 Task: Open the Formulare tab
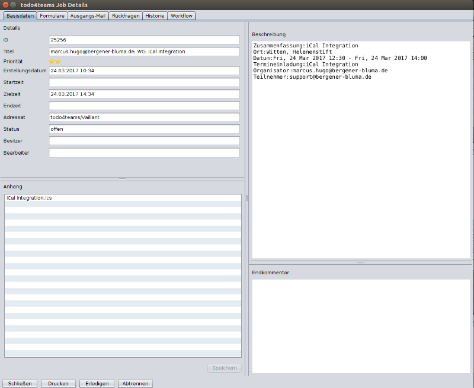click(x=52, y=16)
